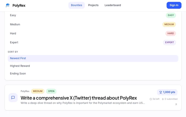Sort bounties by Newest First
Image resolution: width=186 pixels, height=117 pixels.
tap(93, 58)
